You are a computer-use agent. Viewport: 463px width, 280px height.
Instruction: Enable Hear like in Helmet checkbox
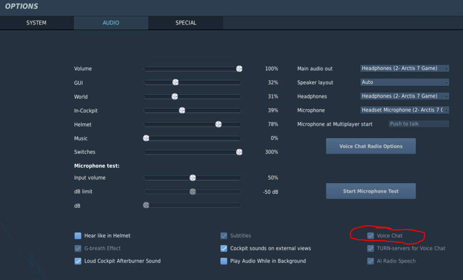click(x=78, y=236)
